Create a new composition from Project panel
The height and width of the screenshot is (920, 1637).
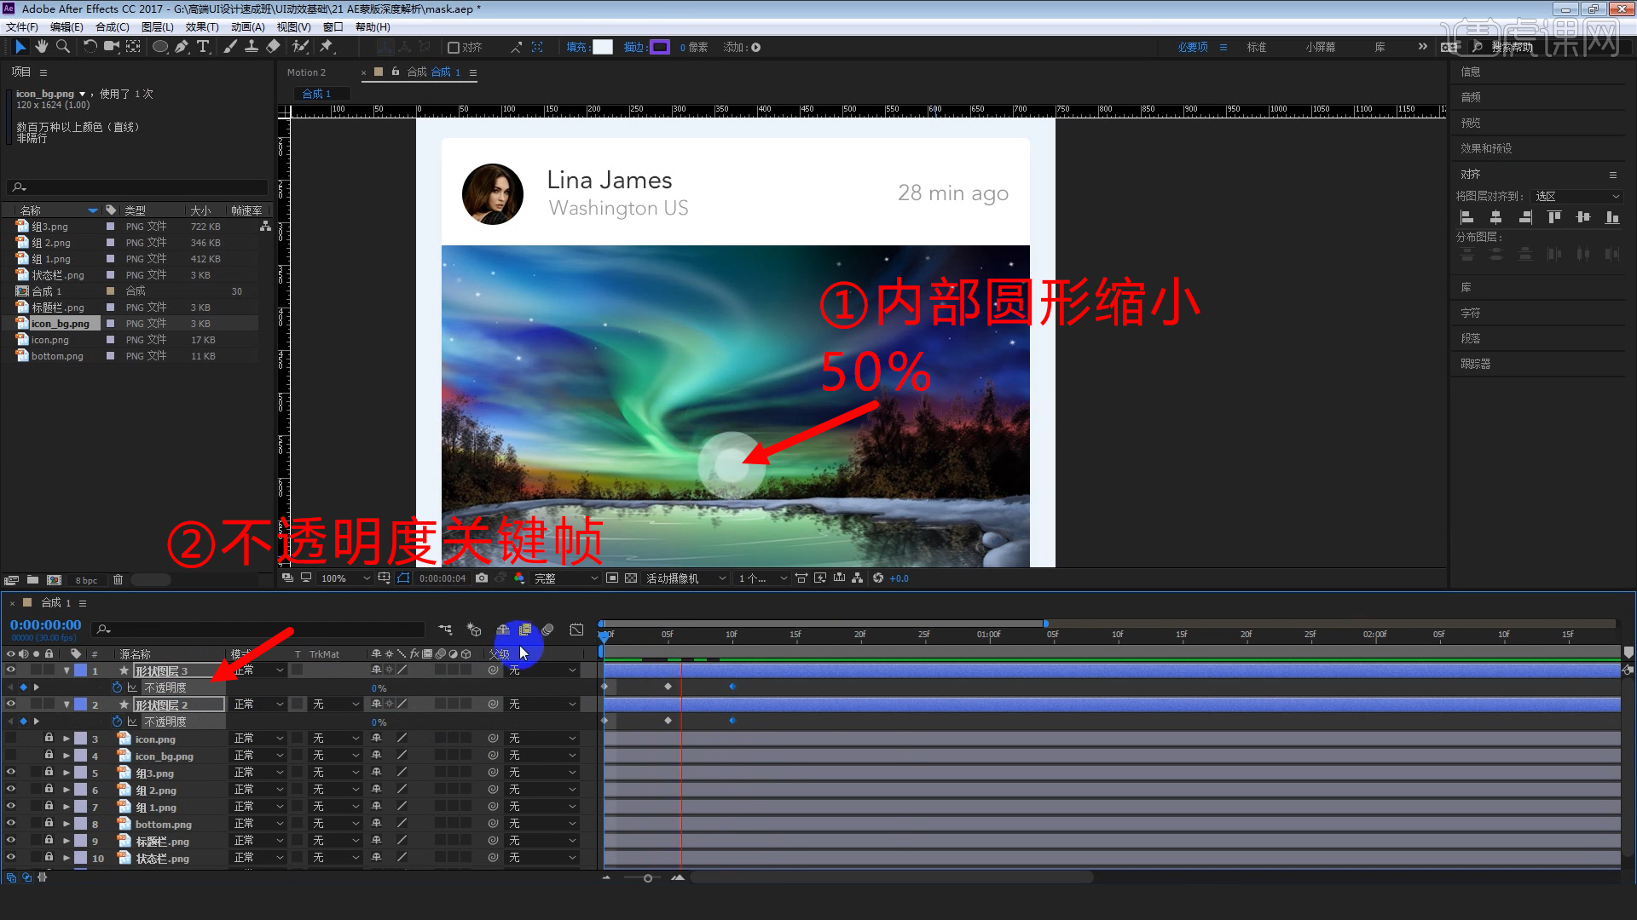pyautogui.click(x=55, y=580)
